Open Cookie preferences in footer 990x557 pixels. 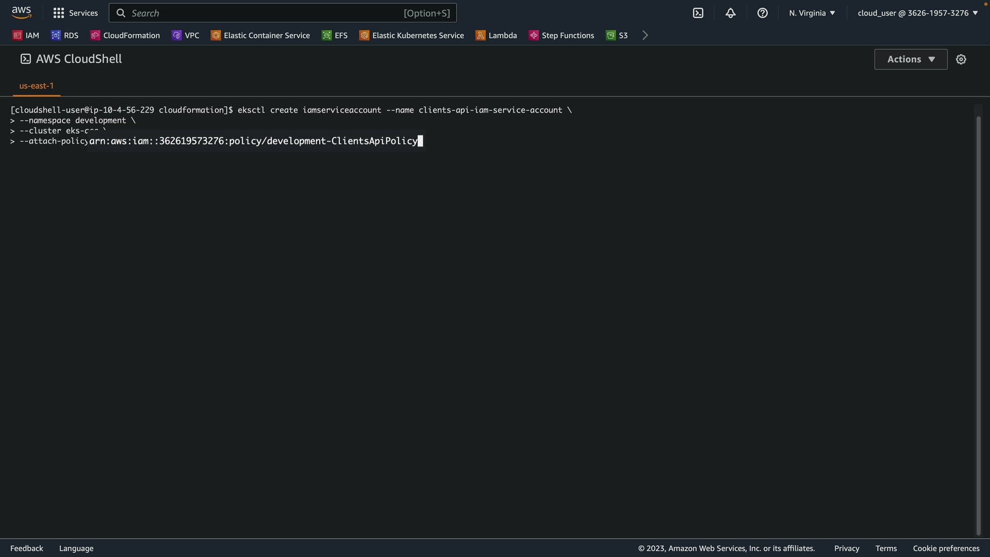946,548
